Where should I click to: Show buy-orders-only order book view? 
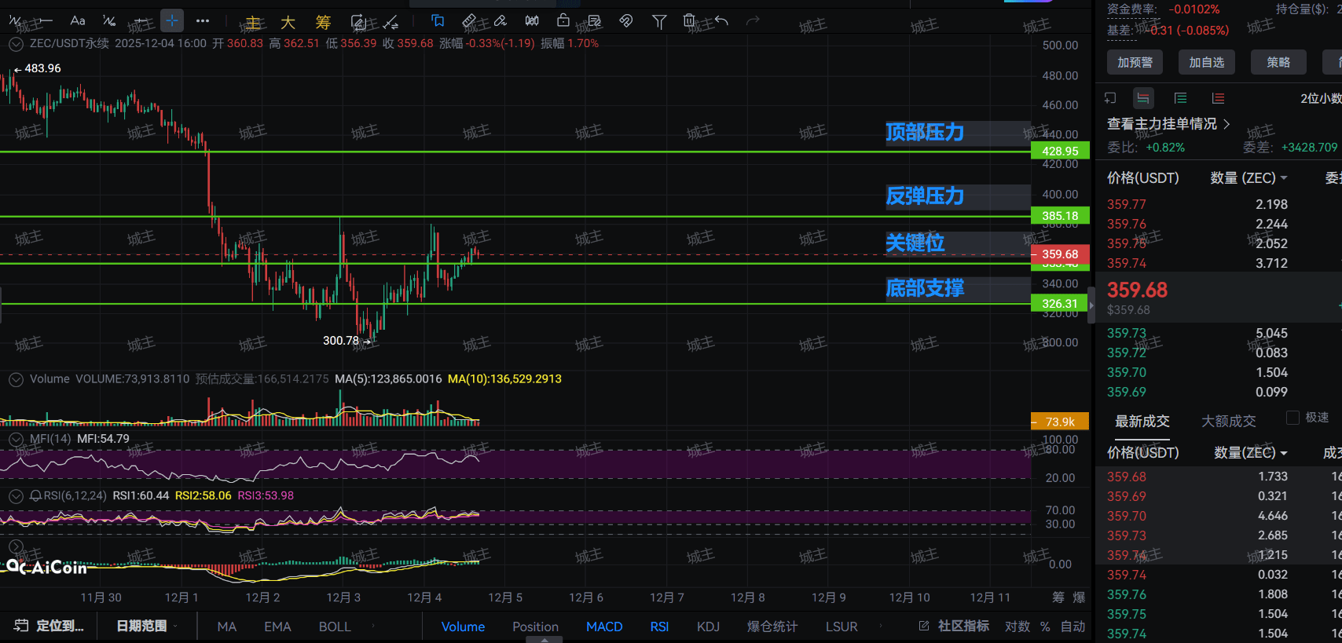(x=1181, y=98)
